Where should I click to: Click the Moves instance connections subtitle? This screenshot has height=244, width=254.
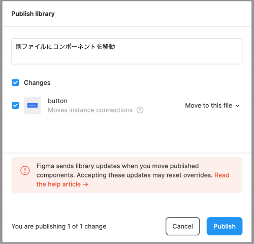[90, 110]
